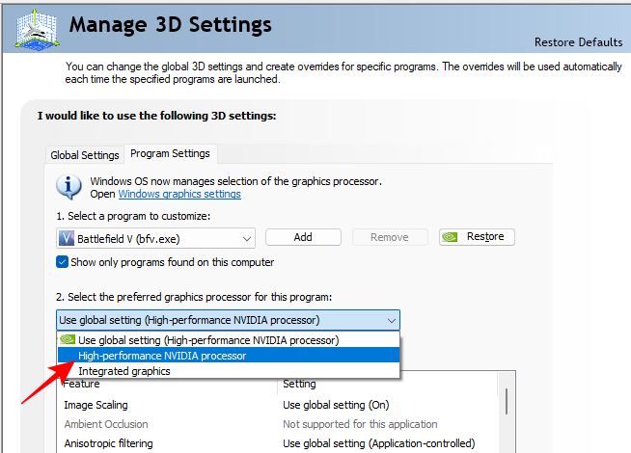Click the Restore button
The image size is (631, 453).
coord(477,237)
